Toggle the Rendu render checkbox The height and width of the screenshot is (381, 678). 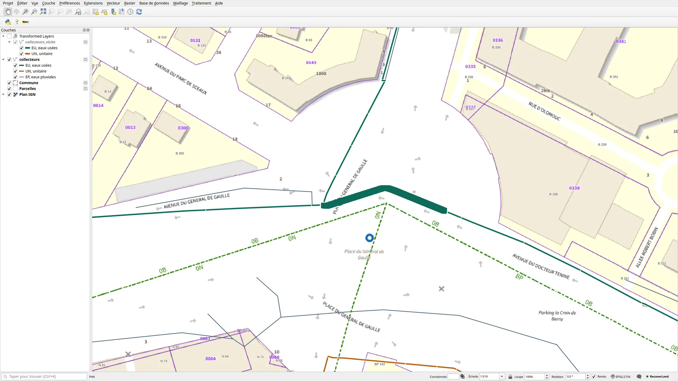[x=594, y=376]
